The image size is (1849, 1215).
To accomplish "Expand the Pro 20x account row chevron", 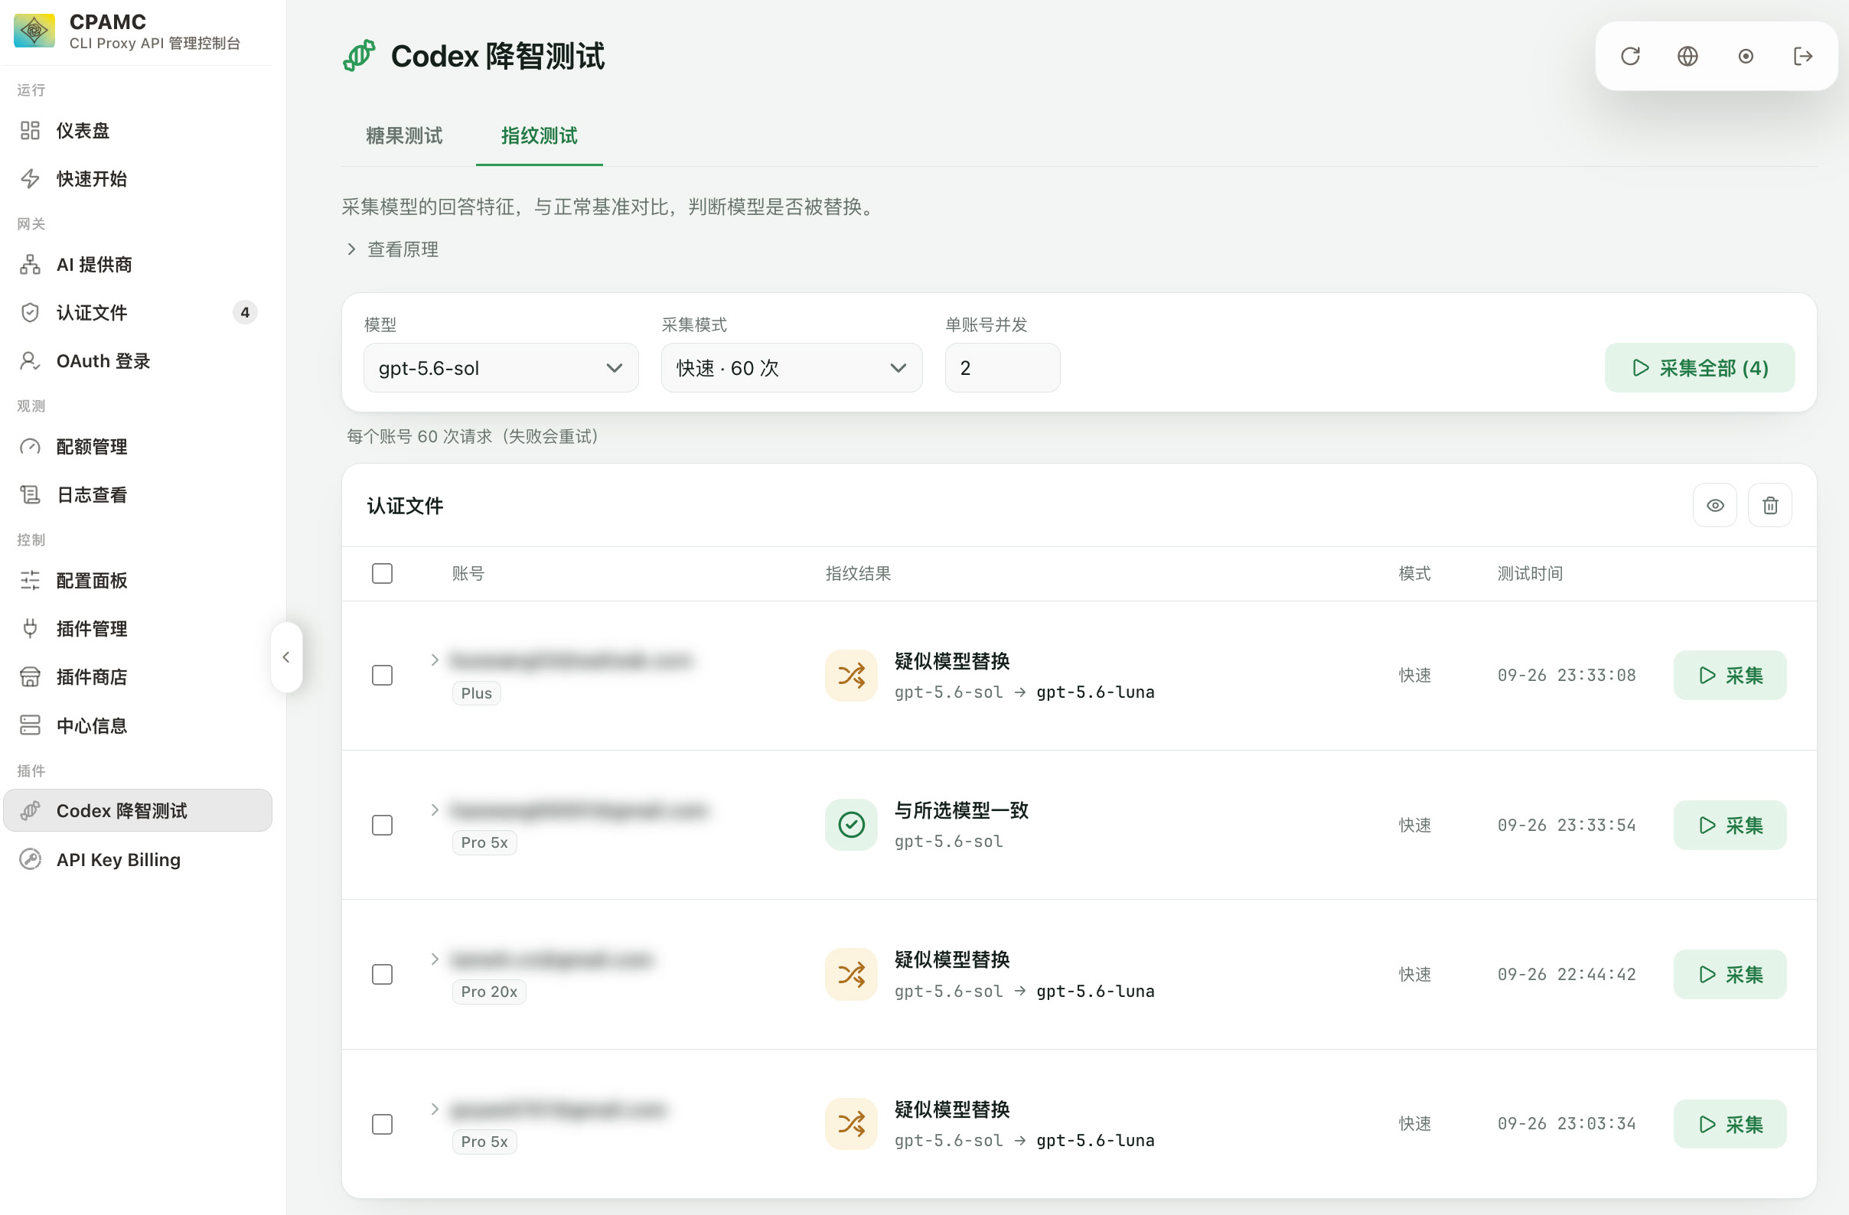I will (435, 959).
